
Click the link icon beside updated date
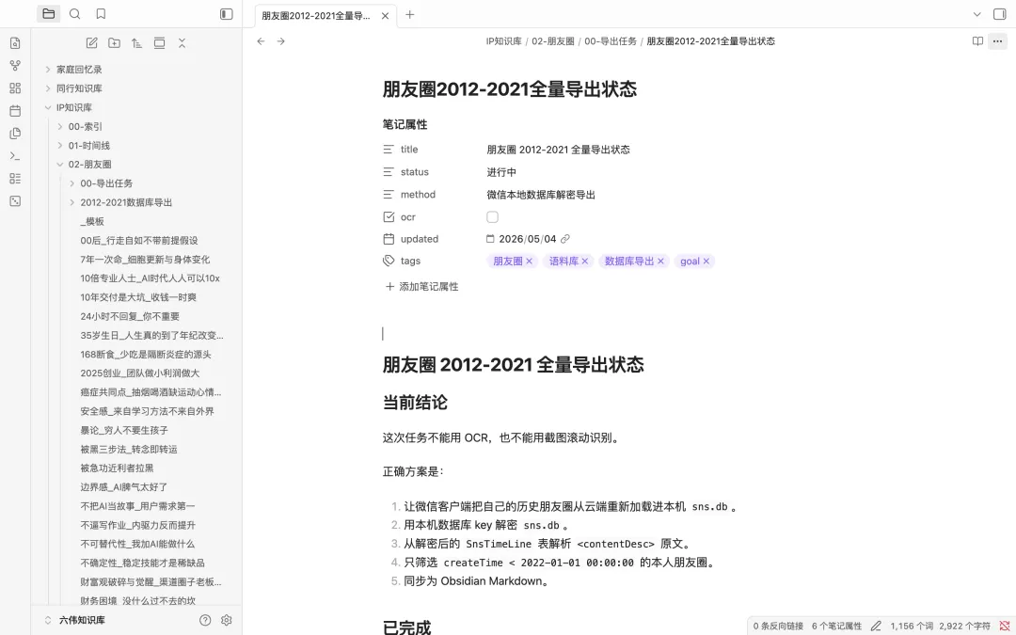[x=565, y=239]
